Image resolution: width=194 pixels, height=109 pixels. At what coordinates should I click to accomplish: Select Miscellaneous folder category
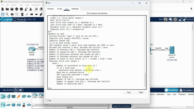pyautogui.click(x=24, y=96)
